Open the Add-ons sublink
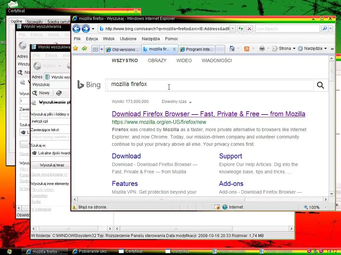 point(231,183)
